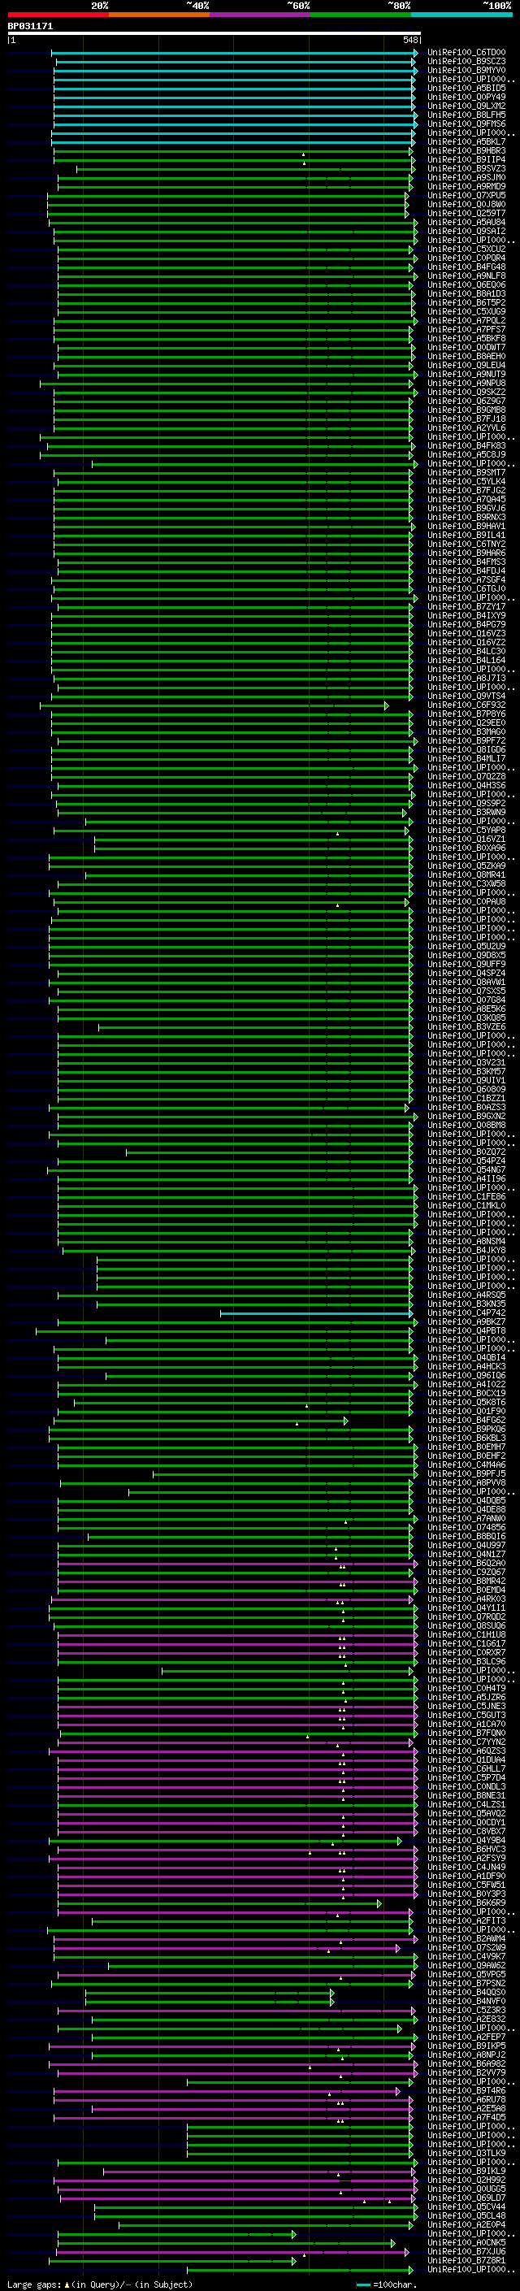Select hit label UniRef100_B7ZY17
Image resolution: width=520 pixels, height=2291 pixels.
pyautogui.click(x=466, y=606)
